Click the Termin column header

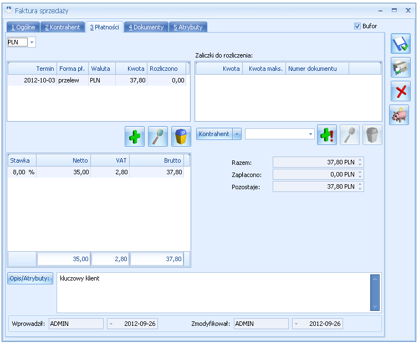[32, 69]
